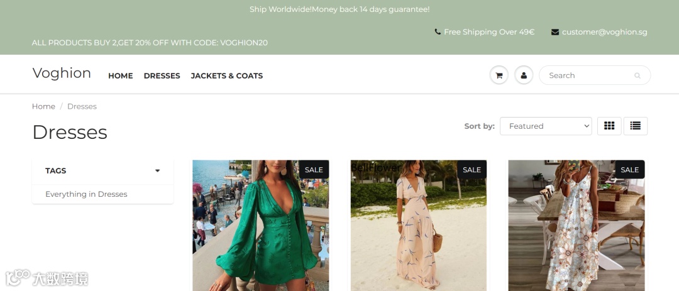Open the Sort by Featured dropdown

[546, 126]
